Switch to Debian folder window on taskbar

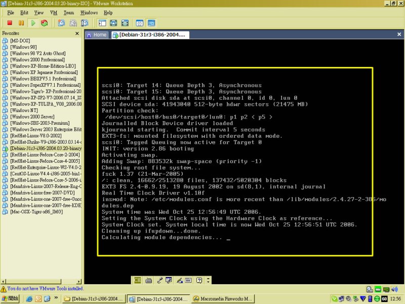(x=94, y=299)
